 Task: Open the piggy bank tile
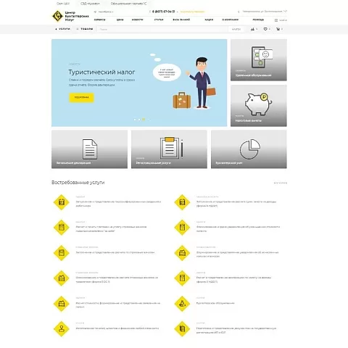259,106
